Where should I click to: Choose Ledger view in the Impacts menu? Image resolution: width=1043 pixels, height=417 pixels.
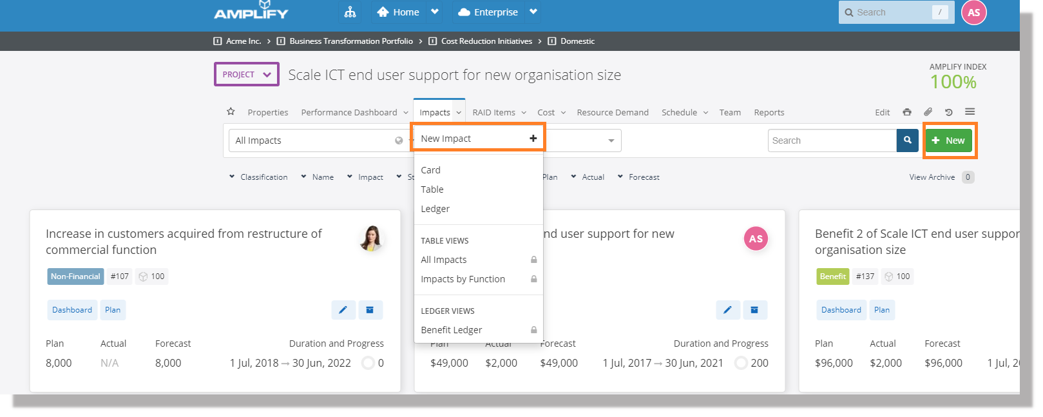click(x=435, y=209)
